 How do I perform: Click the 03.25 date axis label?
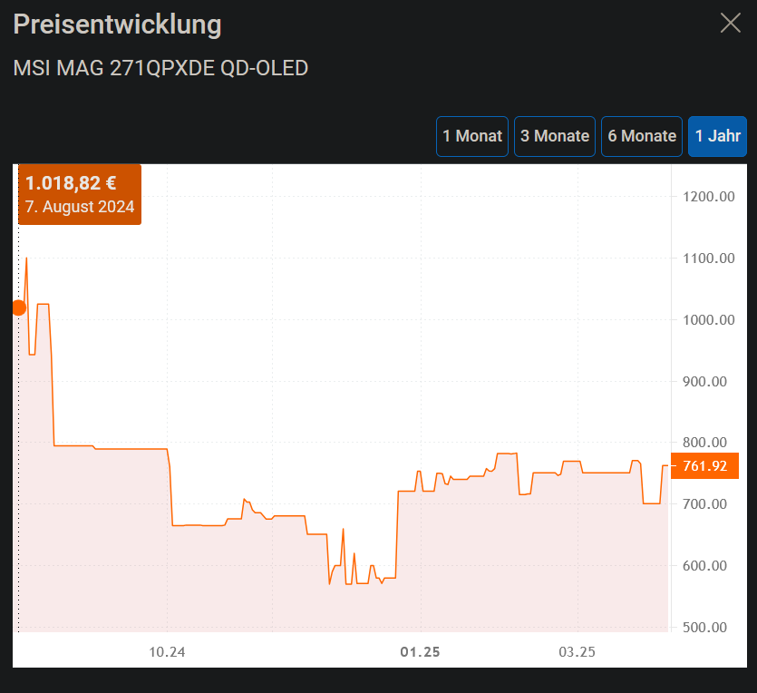pos(577,652)
